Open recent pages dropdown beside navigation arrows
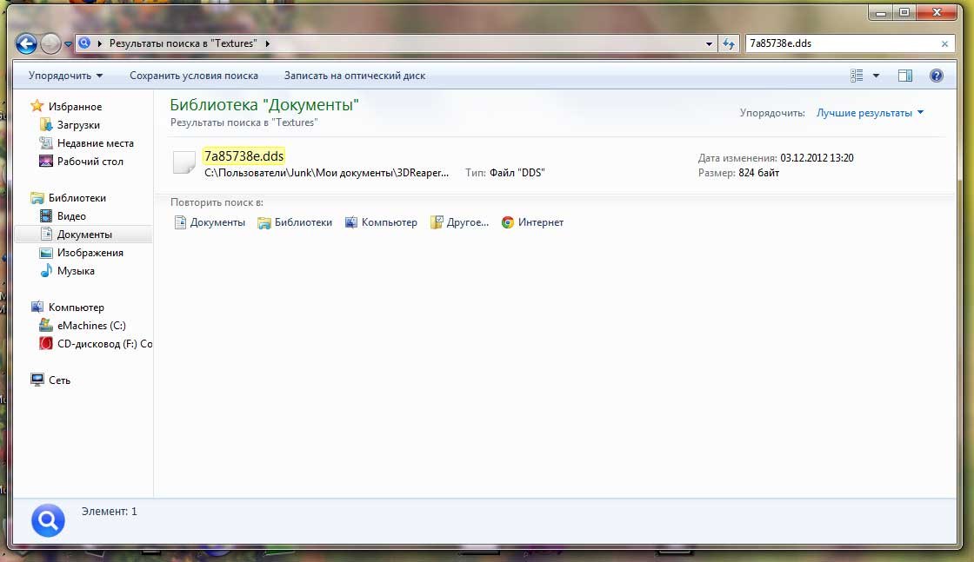Screen dimensions: 974x562 tap(69, 44)
